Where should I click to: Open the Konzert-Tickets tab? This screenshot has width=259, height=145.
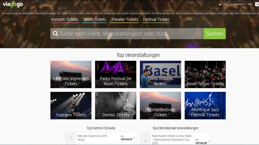[65, 20]
